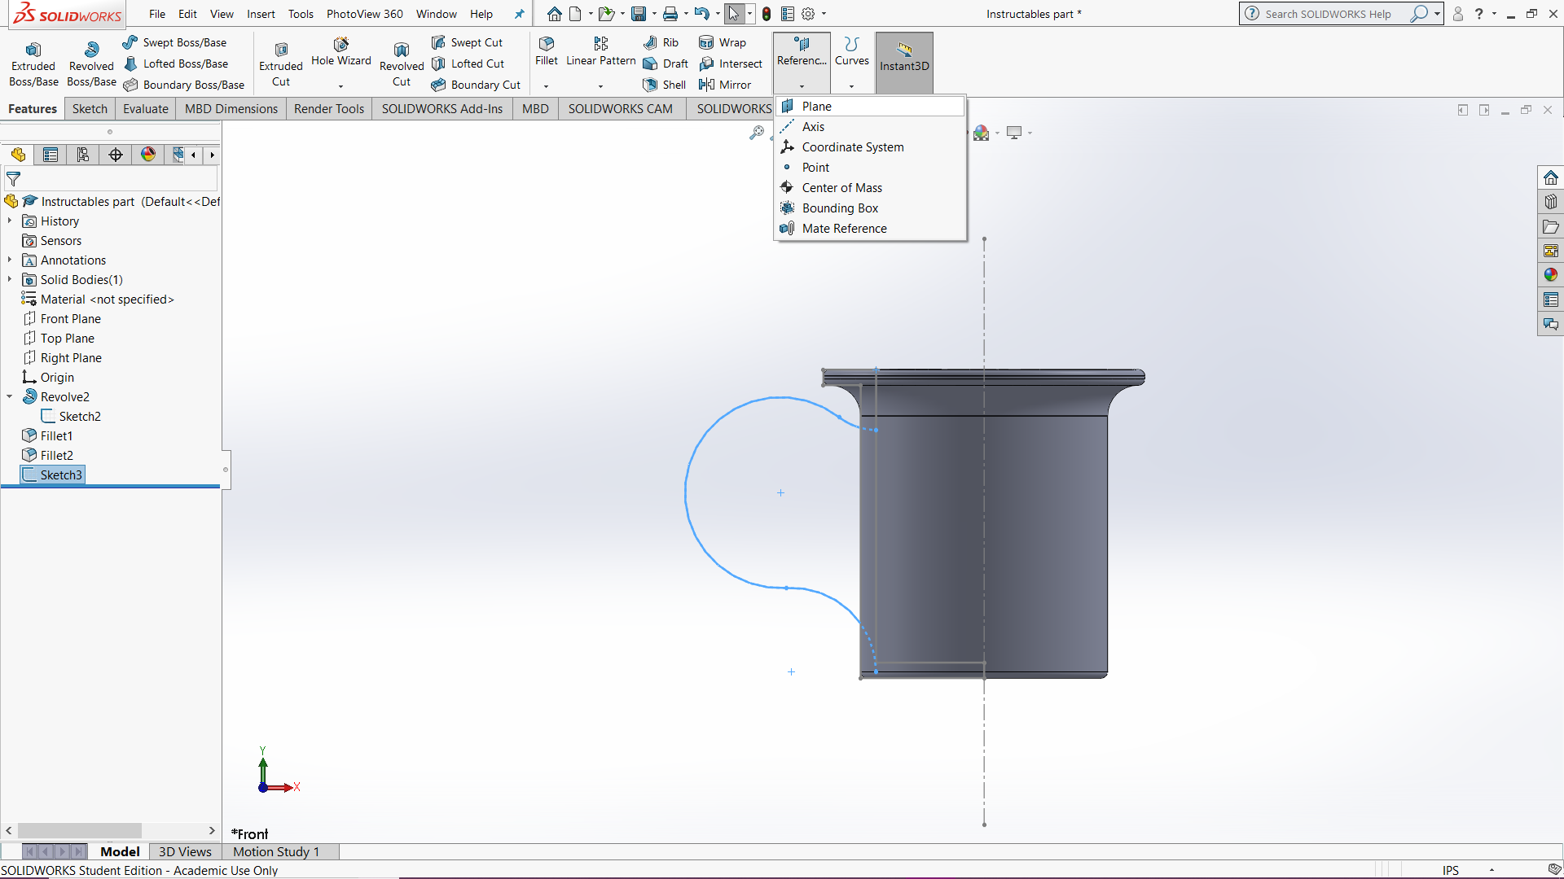The width and height of the screenshot is (1564, 879).
Task: Expand the Annotations folder
Action: (11, 260)
